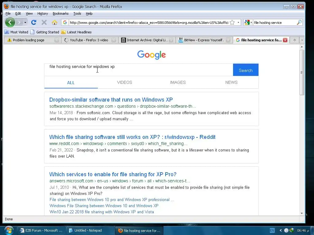Go back with the green Back arrow

coord(10,22)
